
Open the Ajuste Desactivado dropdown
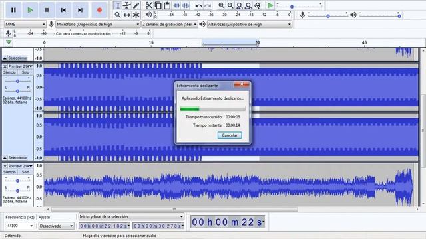56,226
